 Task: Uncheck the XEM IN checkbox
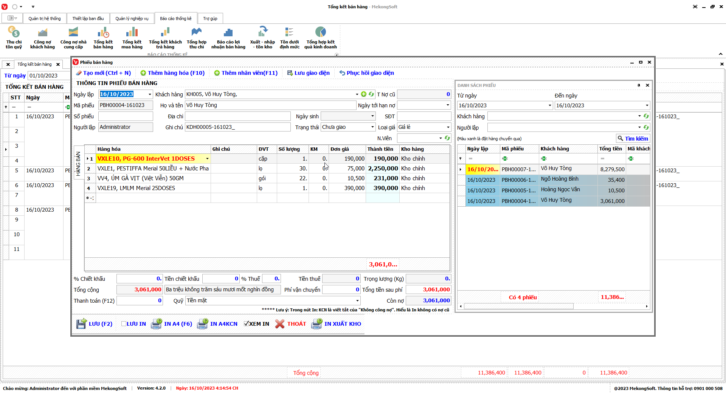pos(246,324)
